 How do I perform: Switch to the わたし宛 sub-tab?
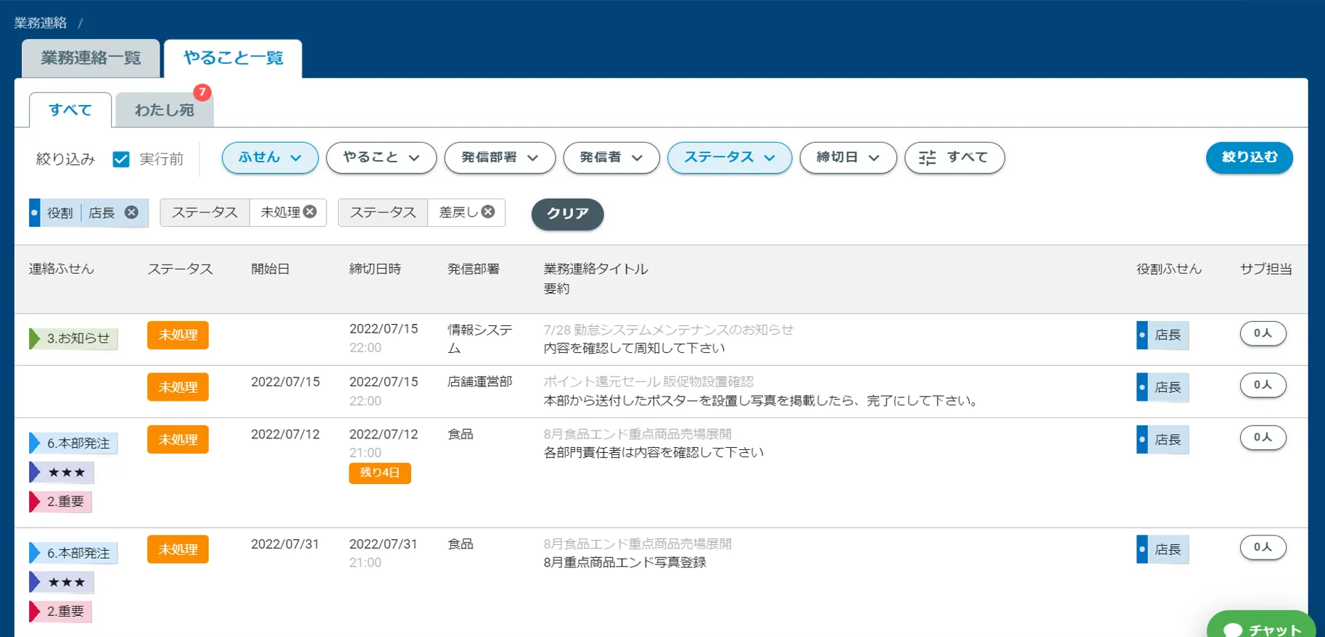click(x=165, y=109)
